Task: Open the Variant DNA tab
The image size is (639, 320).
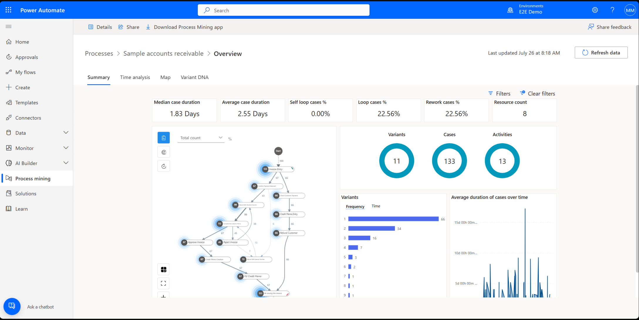Action: pos(194,77)
